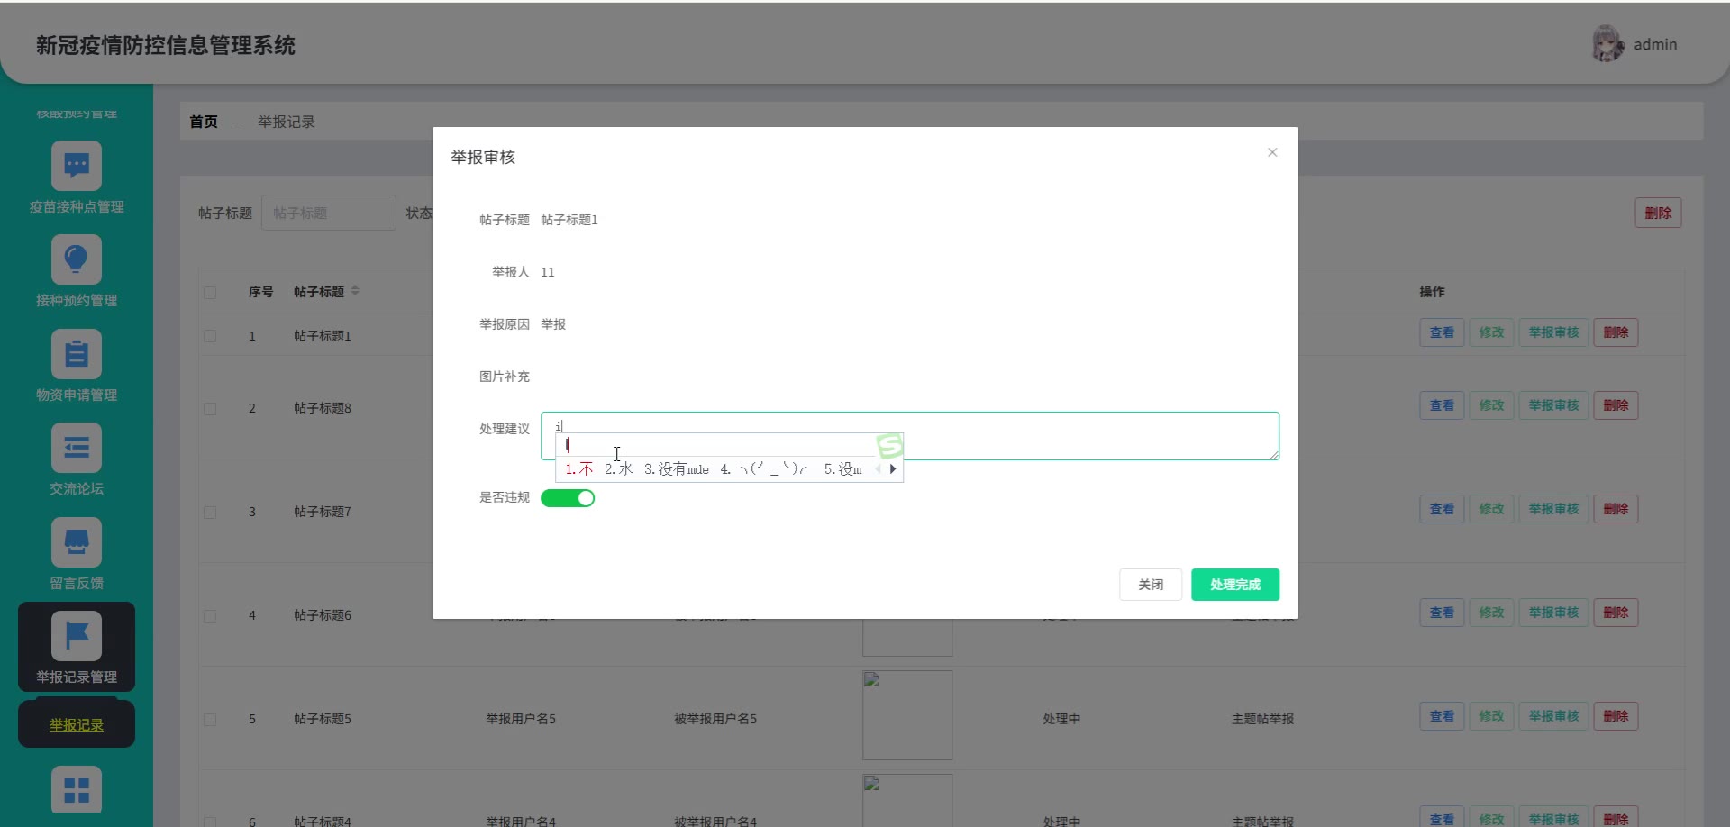The width and height of the screenshot is (1730, 827).
Task: Open 举报审核 for row 帖子标题7
Action: 1553,509
